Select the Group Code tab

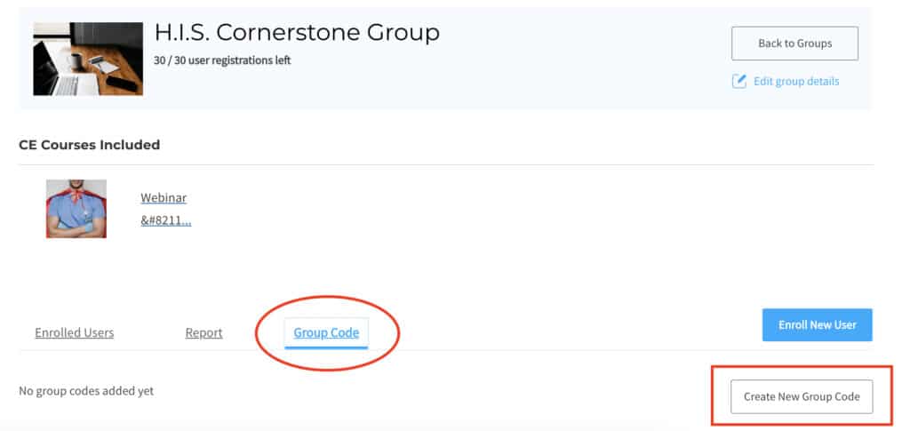click(x=326, y=333)
